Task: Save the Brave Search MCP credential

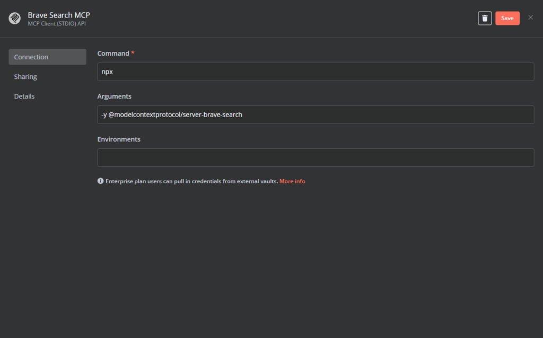Action: coord(507,18)
